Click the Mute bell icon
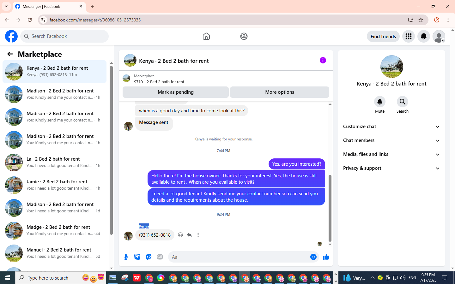The image size is (455, 284). [380, 102]
